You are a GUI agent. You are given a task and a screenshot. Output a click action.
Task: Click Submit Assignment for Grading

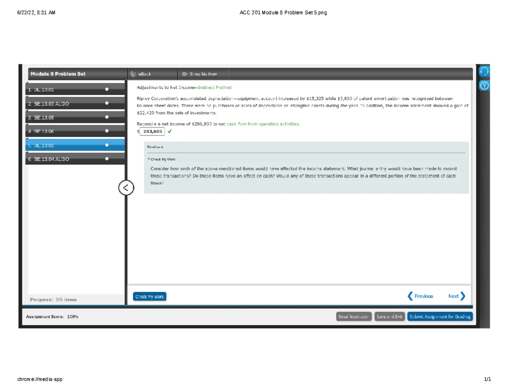pos(440,317)
